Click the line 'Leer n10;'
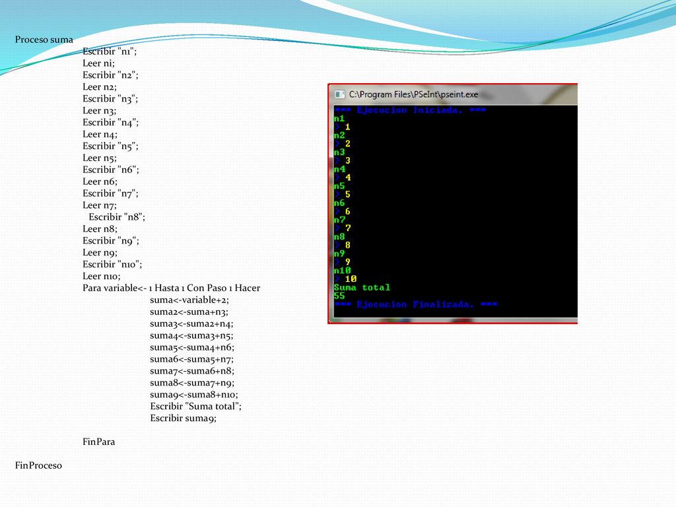676x507 pixels. pyautogui.click(x=101, y=277)
